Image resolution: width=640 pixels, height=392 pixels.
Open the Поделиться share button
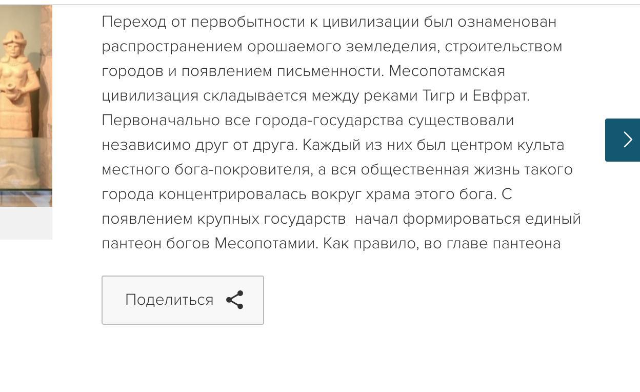coord(183,300)
